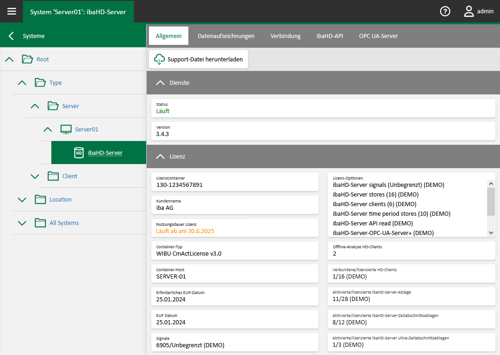Open the OPC UA-Server tab
Viewport: 500px width, 355px height.
click(378, 36)
